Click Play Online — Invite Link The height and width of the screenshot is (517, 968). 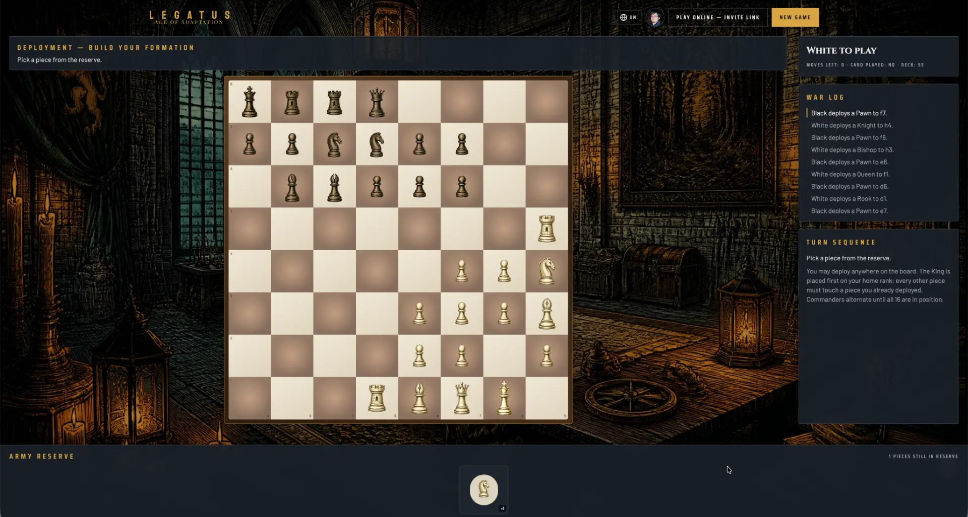click(x=717, y=17)
